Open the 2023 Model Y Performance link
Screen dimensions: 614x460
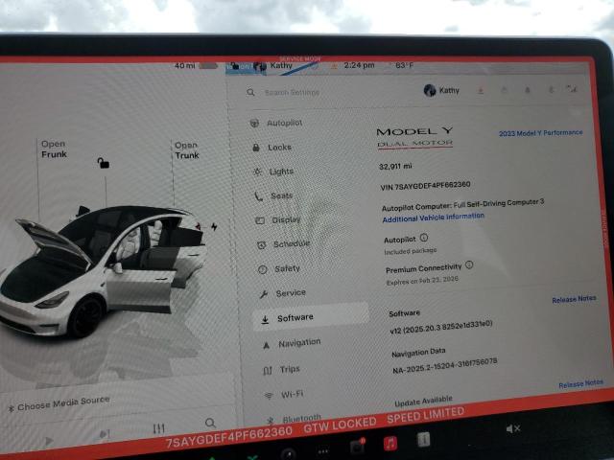tap(540, 133)
